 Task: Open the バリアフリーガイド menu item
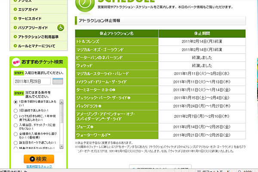[34, 28]
